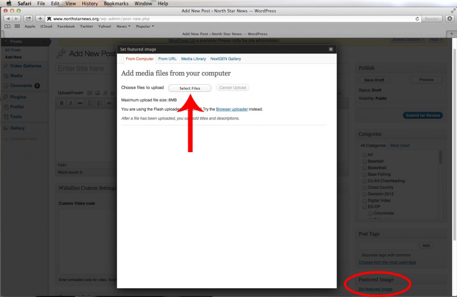Image resolution: width=457 pixels, height=297 pixels.
Task: Click the bulleted list button in editor
Action: tap(91, 103)
